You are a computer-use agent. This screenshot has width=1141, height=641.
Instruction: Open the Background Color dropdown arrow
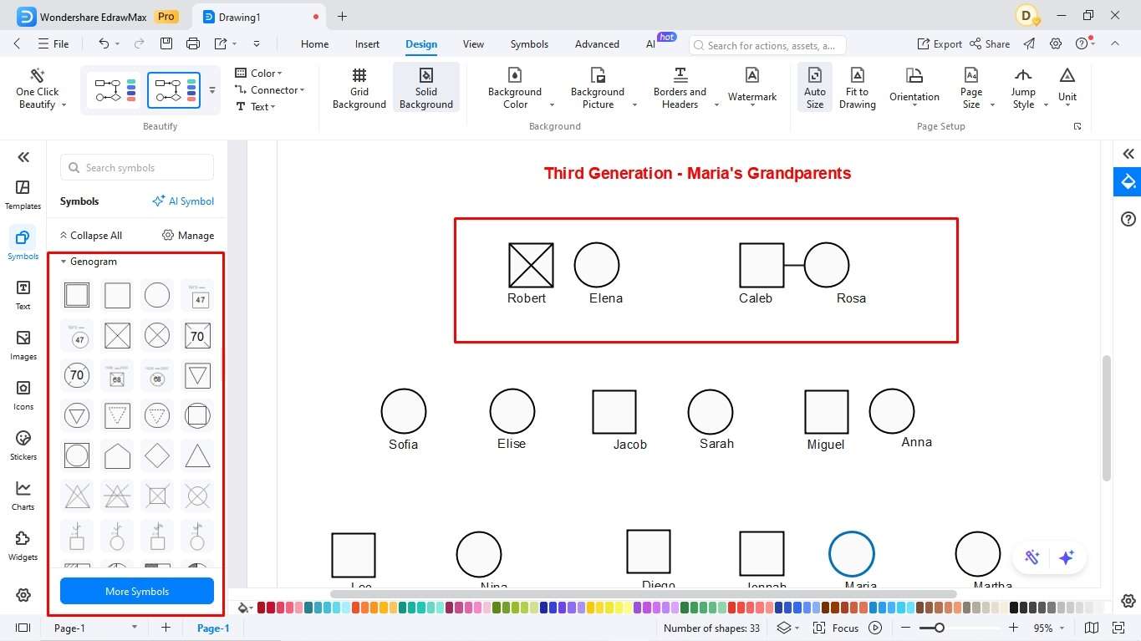[x=553, y=105]
